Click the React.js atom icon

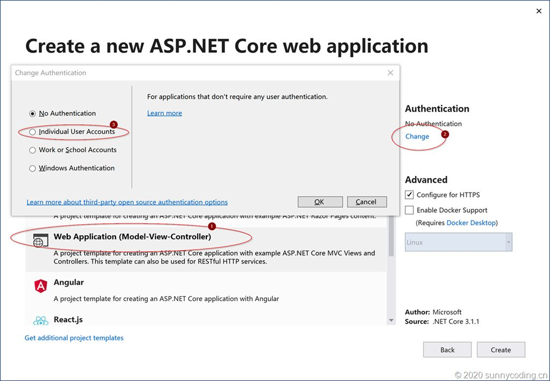[x=41, y=321]
